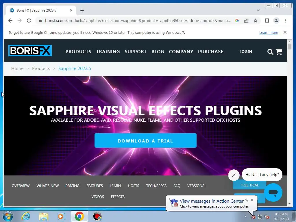Click the page scrollbar up arrow
This screenshot has width=296, height=222.
pyautogui.click(x=290, y=41)
